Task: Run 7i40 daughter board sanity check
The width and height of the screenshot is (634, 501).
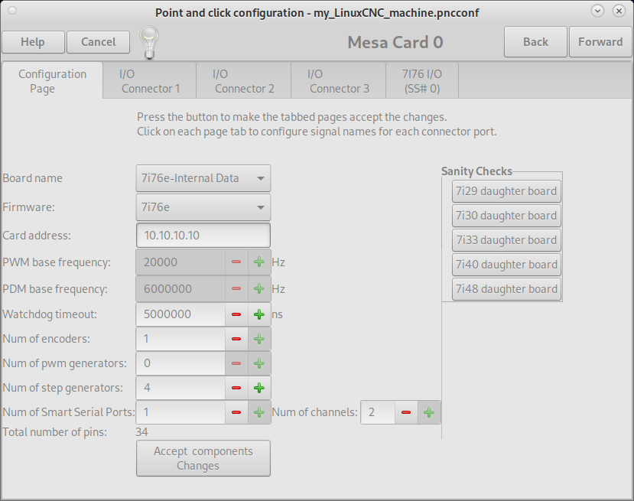Action: point(506,265)
